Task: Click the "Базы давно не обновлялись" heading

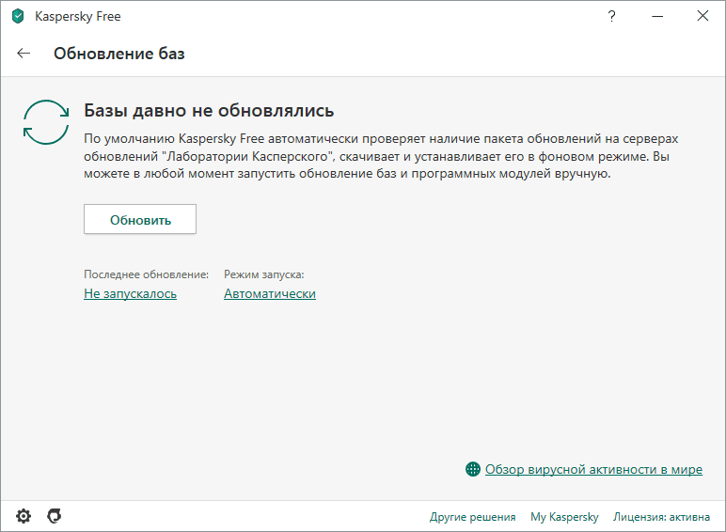Action: [x=209, y=111]
